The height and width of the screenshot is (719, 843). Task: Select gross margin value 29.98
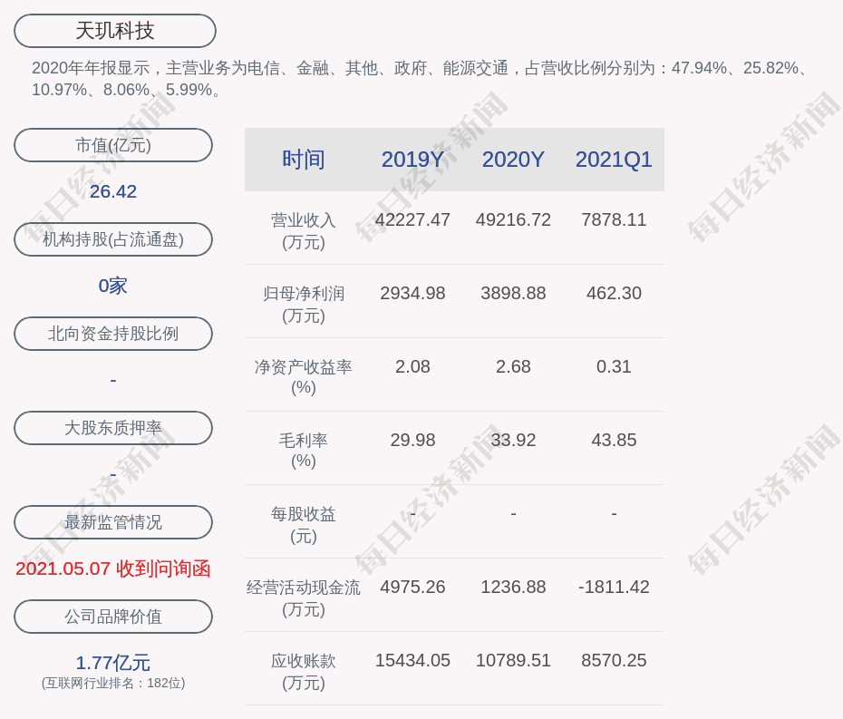(x=412, y=440)
